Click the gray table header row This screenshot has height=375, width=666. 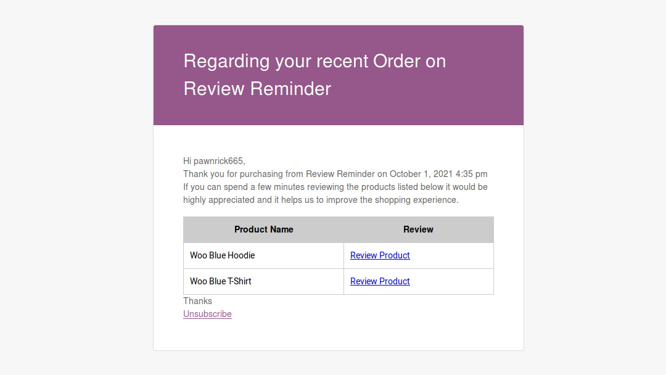pos(338,229)
